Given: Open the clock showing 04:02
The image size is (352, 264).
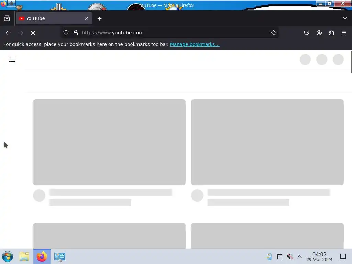Looking at the screenshot, I should pos(319,256).
